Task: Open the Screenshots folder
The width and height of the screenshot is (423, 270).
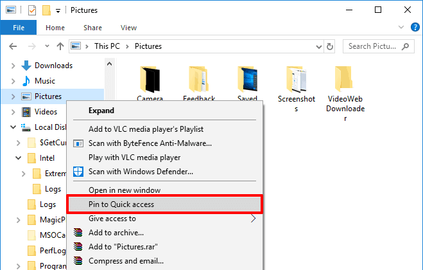Action: click(x=296, y=79)
